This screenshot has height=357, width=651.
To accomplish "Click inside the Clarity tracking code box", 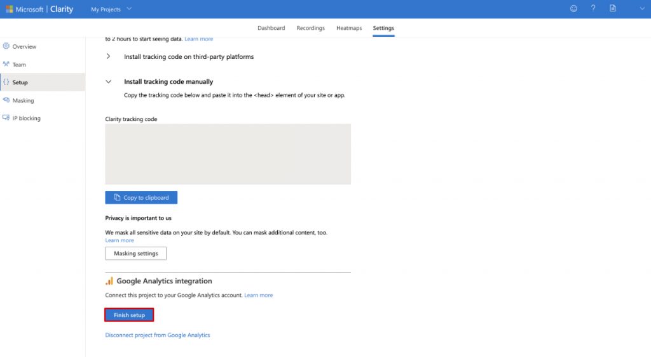I will 228,154.
